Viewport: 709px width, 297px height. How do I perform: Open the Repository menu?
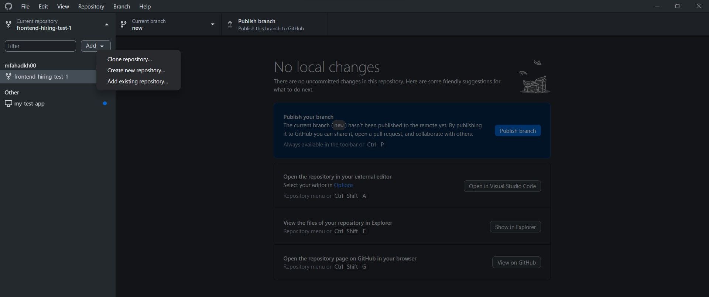coord(91,7)
